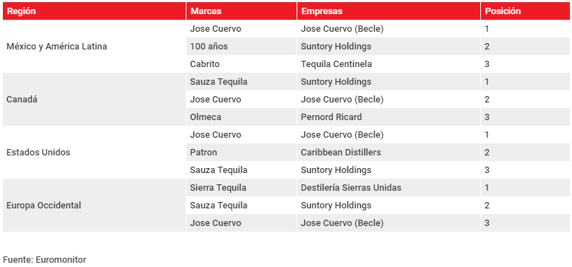This screenshot has width=572, height=267.
Task: Click the Patron brand cell
Action: (242, 152)
